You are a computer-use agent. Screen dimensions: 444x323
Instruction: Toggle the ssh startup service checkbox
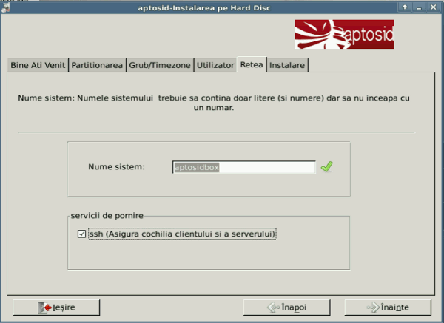[81, 234]
